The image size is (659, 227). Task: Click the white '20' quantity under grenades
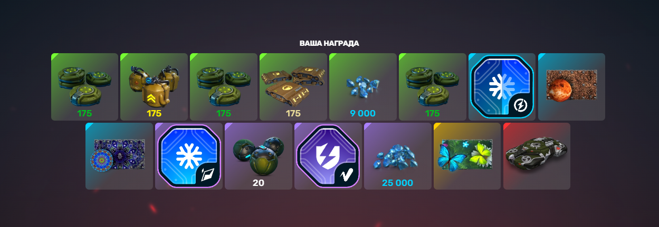pos(258,183)
